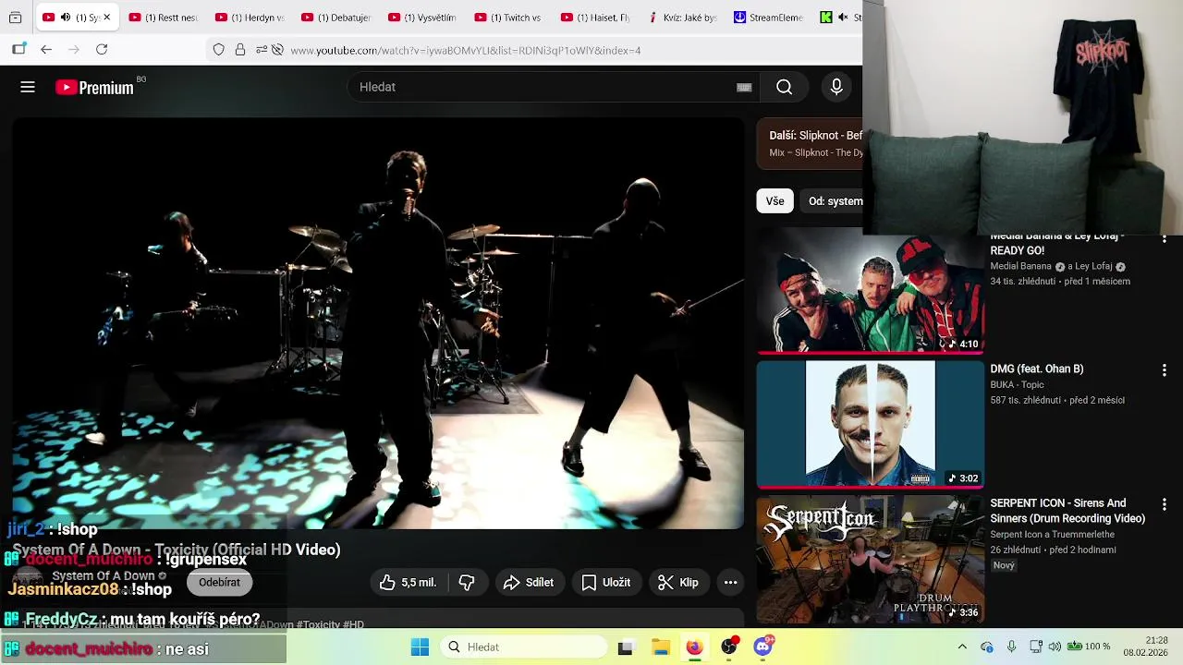Like the Toxicity video (5,5 mil.)
The height and width of the screenshot is (665, 1183).
[408, 583]
